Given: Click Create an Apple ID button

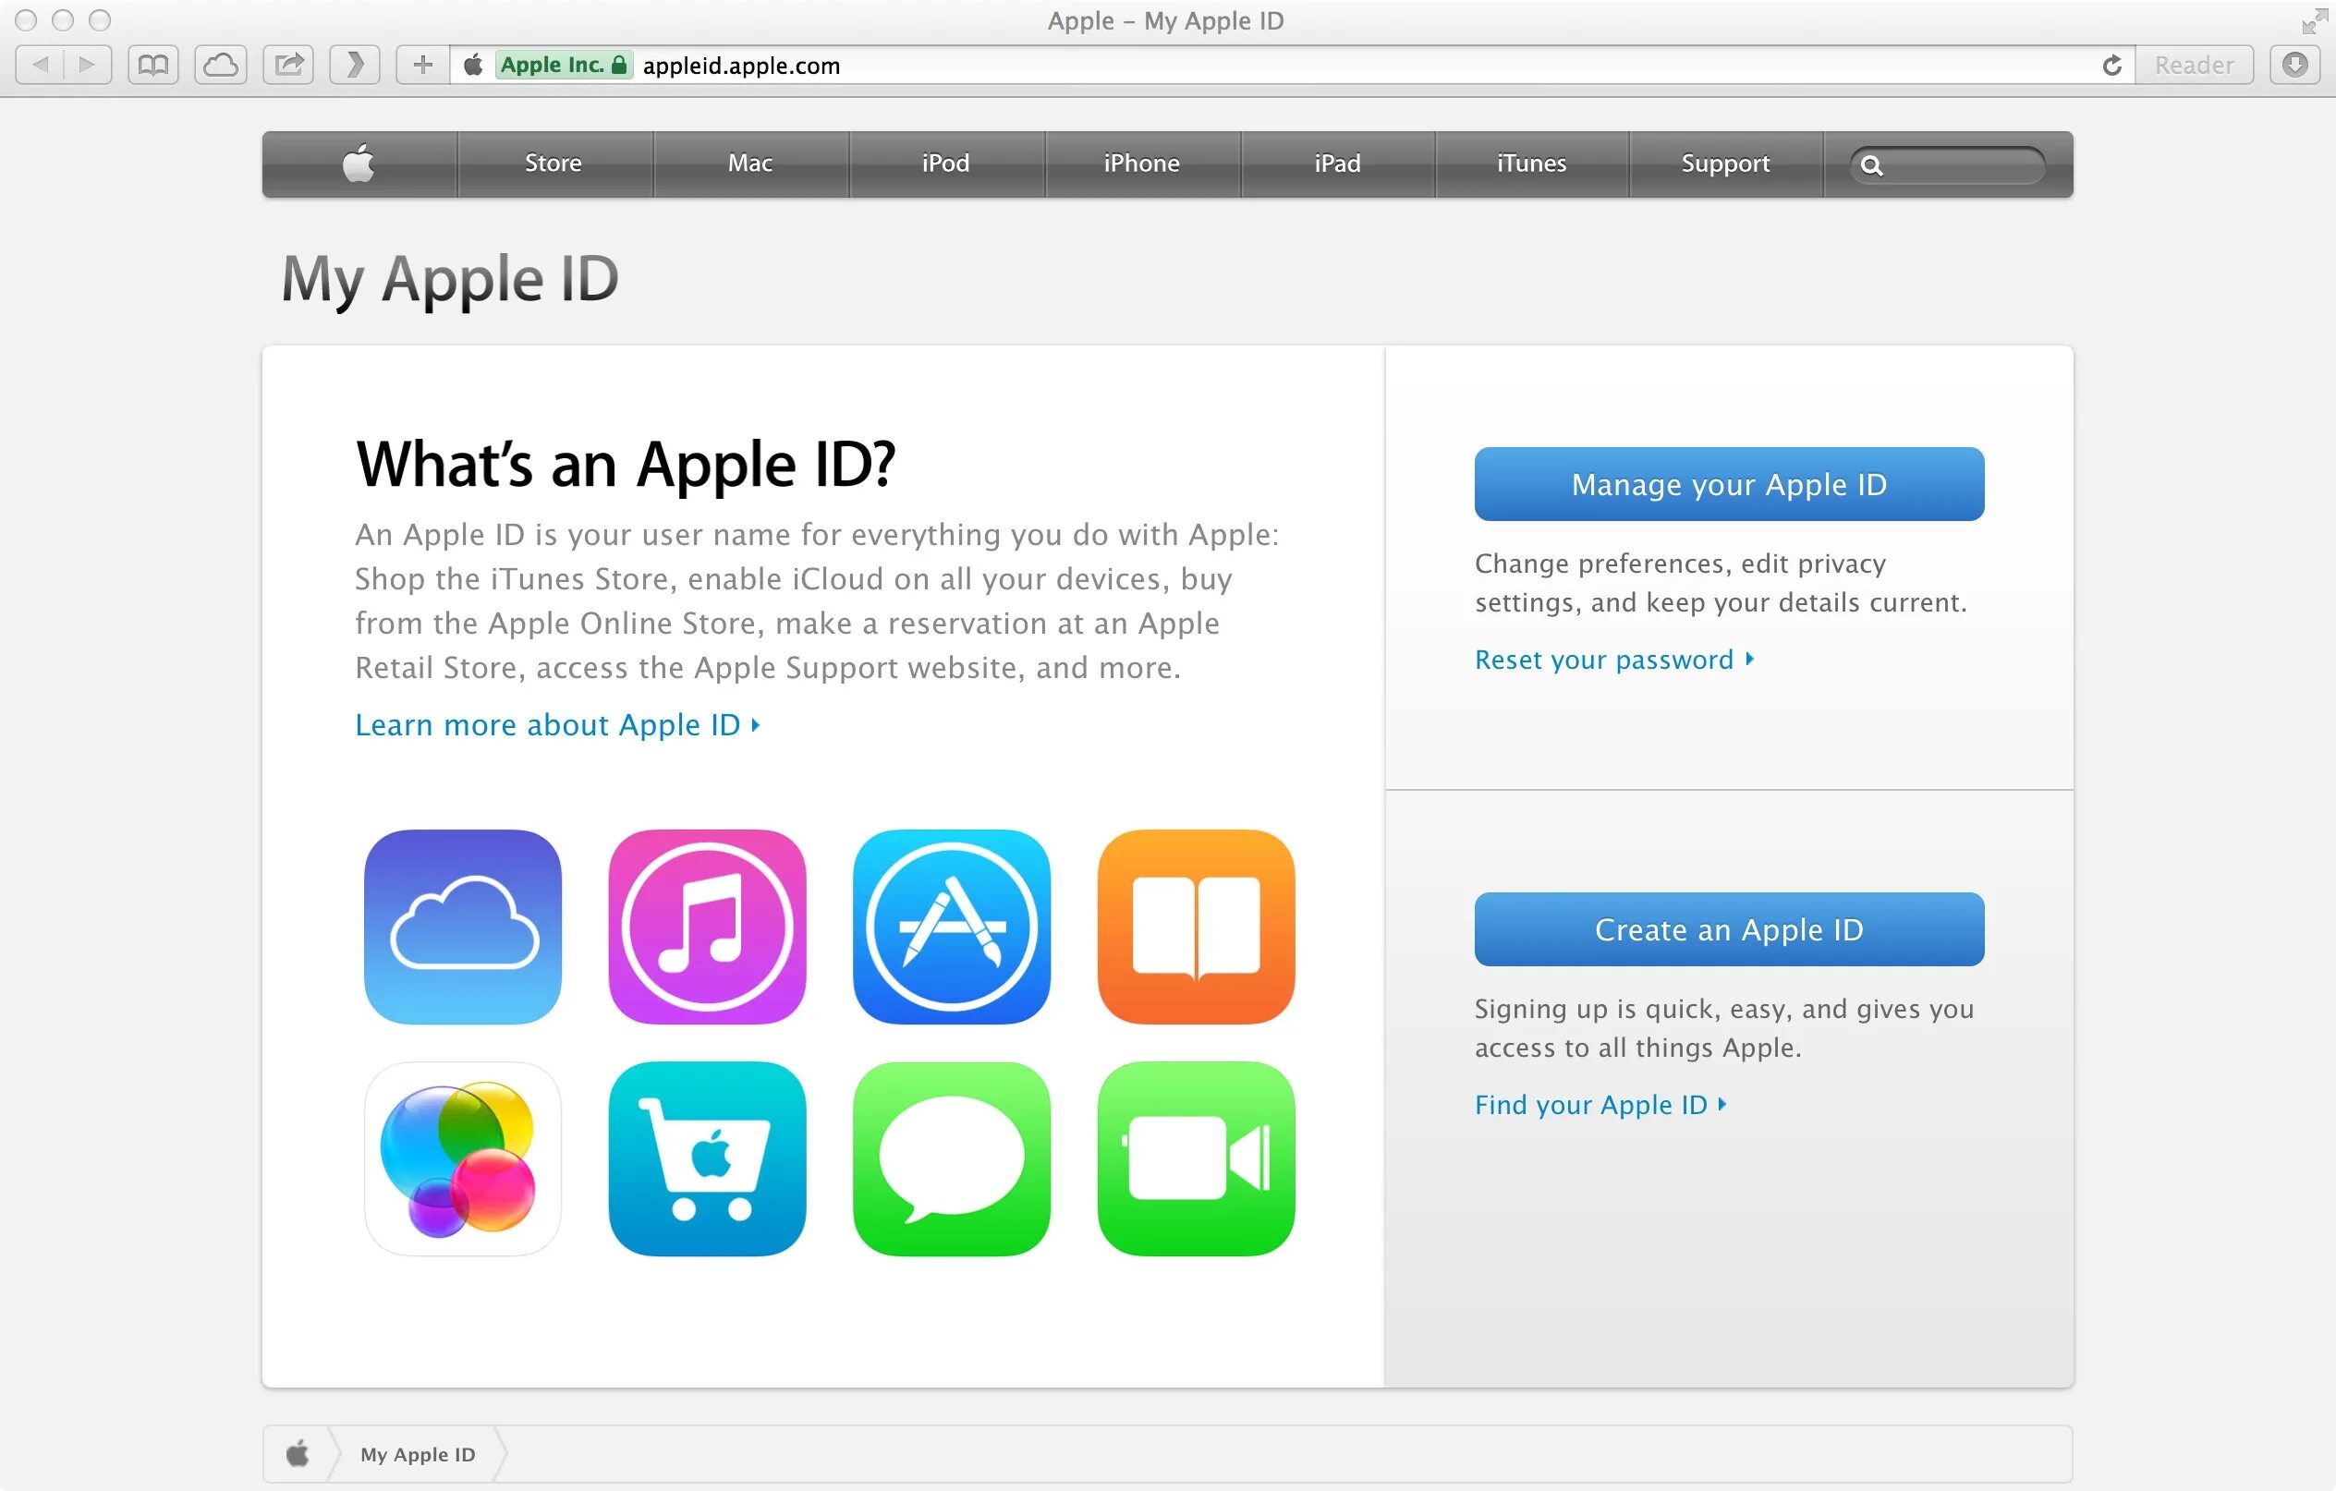Looking at the screenshot, I should [1729, 929].
